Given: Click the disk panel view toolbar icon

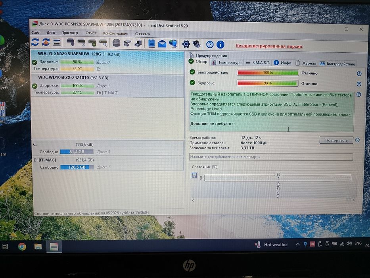Looking at the screenshot, I should click(x=57, y=42).
